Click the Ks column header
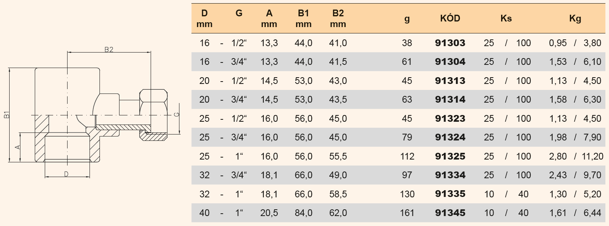 (506, 18)
